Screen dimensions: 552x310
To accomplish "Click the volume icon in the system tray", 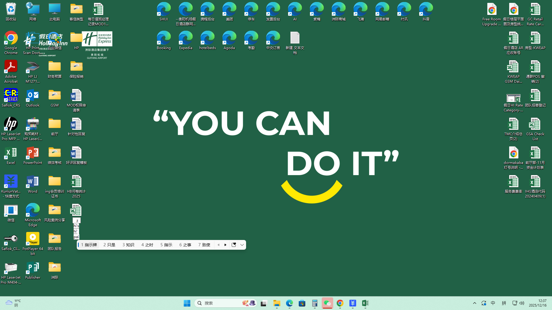I will point(522,303).
